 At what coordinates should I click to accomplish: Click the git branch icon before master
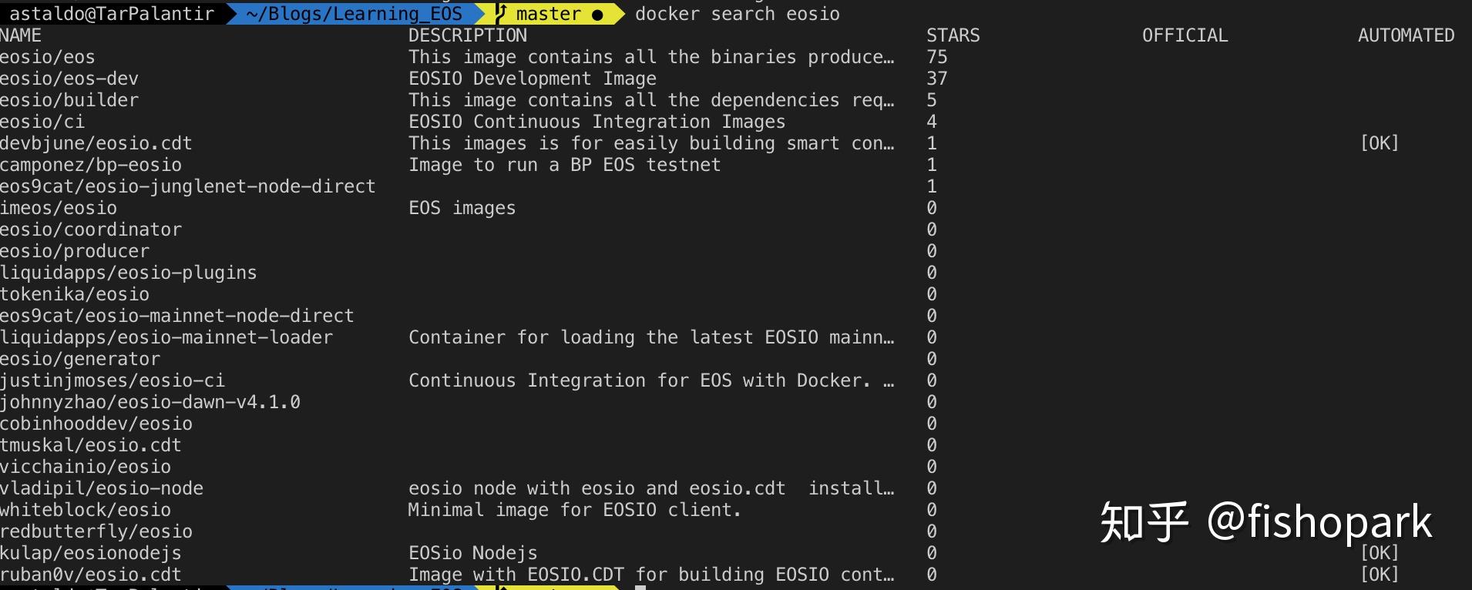click(502, 13)
